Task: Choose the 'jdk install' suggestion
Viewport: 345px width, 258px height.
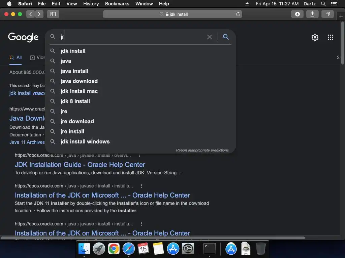Action: pyautogui.click(x=140, y=51)
